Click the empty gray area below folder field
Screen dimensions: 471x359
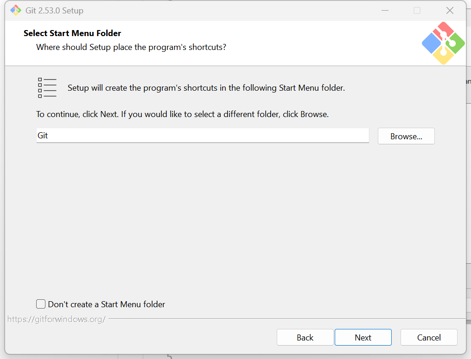tap(234, 219)
